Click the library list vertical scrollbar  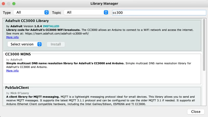click(x=204, y=45)
